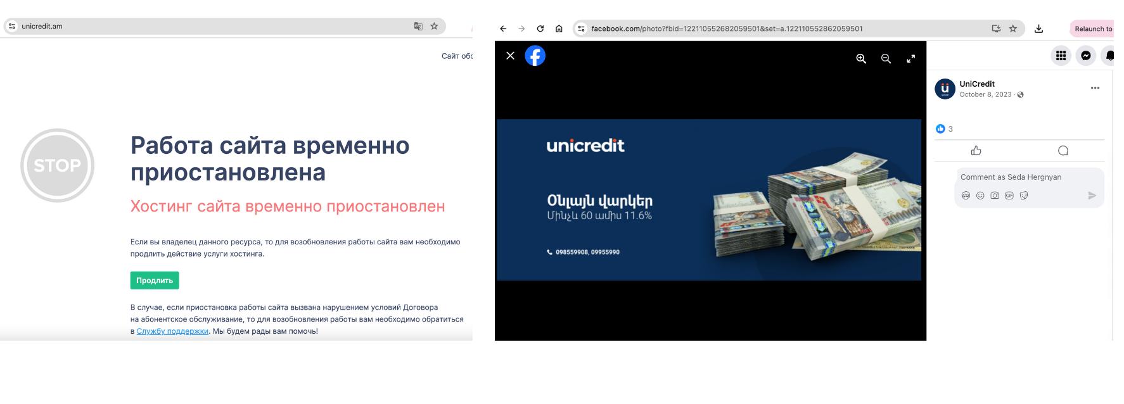The image size is (1124, 404).
Task: Click the unicredit.am address bar
Action: [x=225, y=26]
